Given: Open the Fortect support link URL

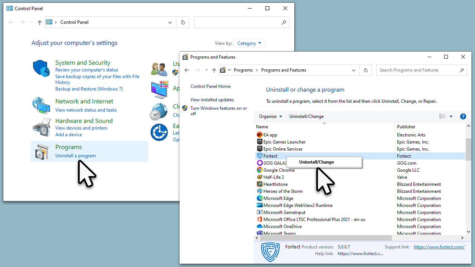Looking at the screenshot, I should (x=439, y=247).
